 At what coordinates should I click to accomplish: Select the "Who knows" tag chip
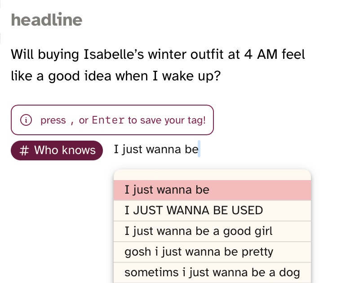coord(57,150)
